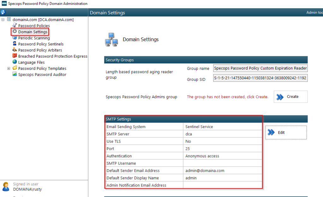
Task: Select Password Policy Arbiters tree item
Action: pyautogui.click(x=40, y=50)
